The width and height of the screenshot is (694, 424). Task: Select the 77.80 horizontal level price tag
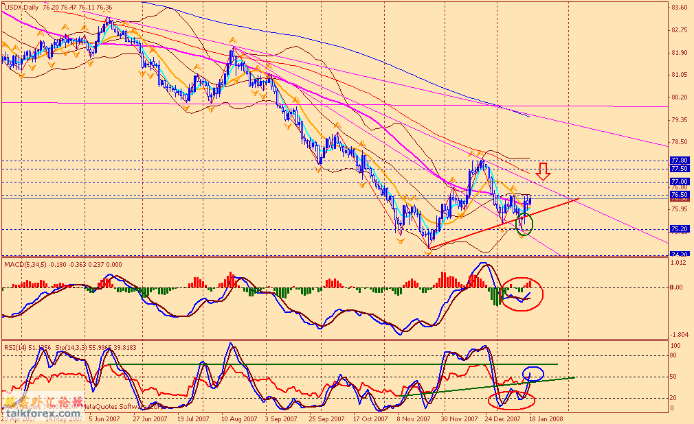[680, 160]
